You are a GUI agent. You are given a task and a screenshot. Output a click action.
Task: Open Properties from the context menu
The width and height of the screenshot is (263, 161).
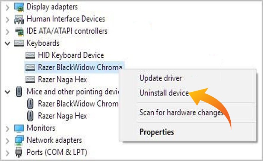157,132
